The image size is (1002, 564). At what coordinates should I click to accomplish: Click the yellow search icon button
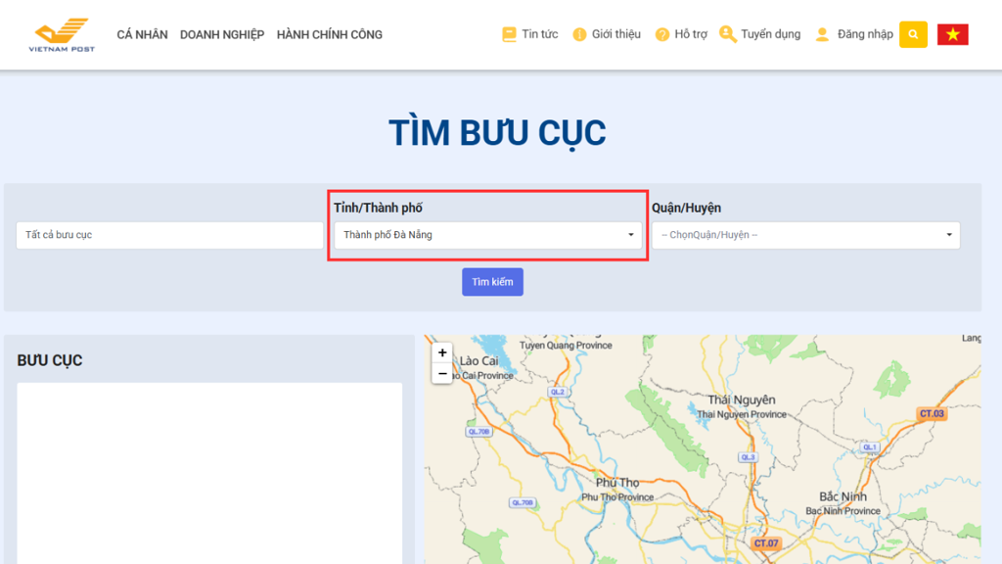click(x=913, y=34)
